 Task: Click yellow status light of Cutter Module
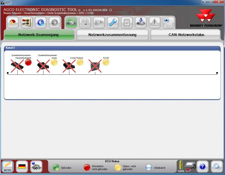tap(80, 62)
